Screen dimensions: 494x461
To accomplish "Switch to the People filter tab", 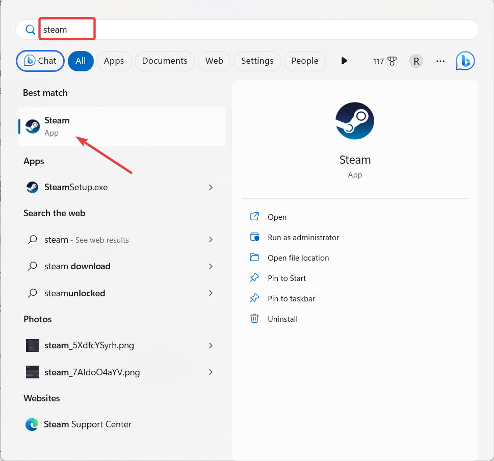I will [x=305, y=61].
